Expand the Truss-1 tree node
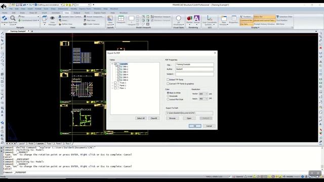This screenshot has height=182, width=324. tap(112, 83)
